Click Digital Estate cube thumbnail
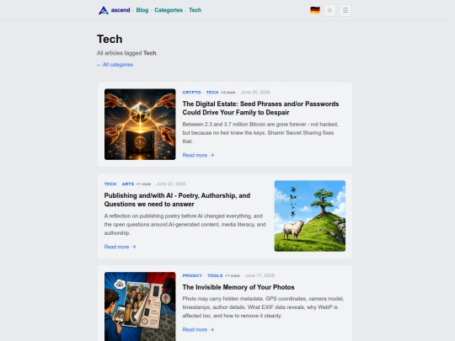The image size is (455, 341). pyautogui.click(x=140, y=124)
